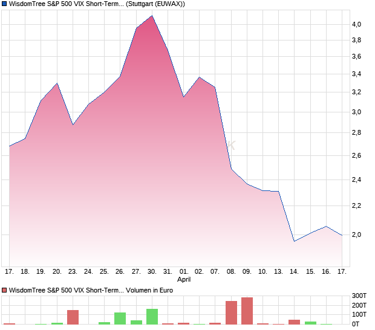Click the '2,6' price axis label
Image resolution: width=375 pixels, height=330 pixels.
pyautogui.click(x=356, y=155)
